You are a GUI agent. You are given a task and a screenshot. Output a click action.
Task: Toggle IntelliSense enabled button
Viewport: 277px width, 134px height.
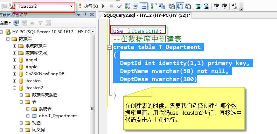point(144,6)
